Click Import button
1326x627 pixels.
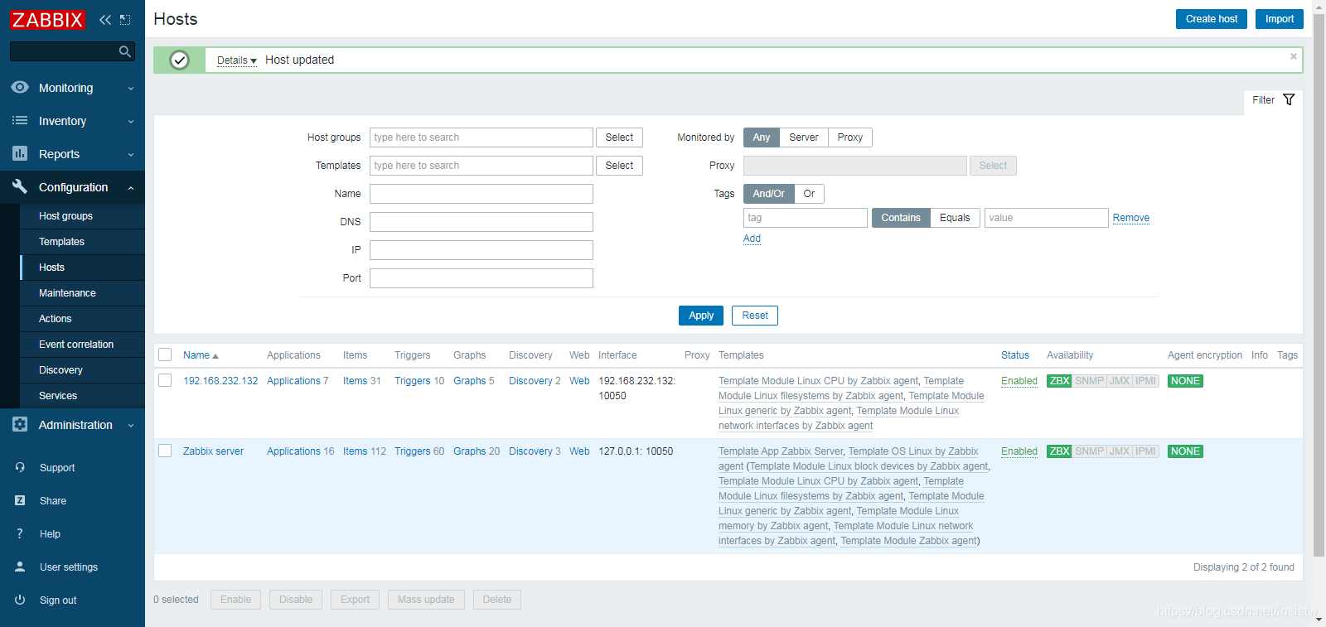coord(1279,19)
